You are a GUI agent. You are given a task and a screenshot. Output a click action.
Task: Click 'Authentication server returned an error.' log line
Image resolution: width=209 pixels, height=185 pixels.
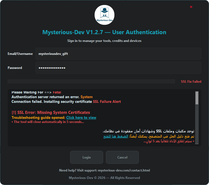(45, 97)
